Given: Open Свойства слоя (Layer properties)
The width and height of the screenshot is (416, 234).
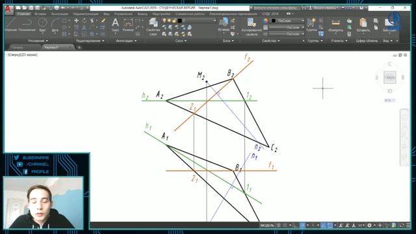Looking at the screenshot, I should click(x=153, y=27).
